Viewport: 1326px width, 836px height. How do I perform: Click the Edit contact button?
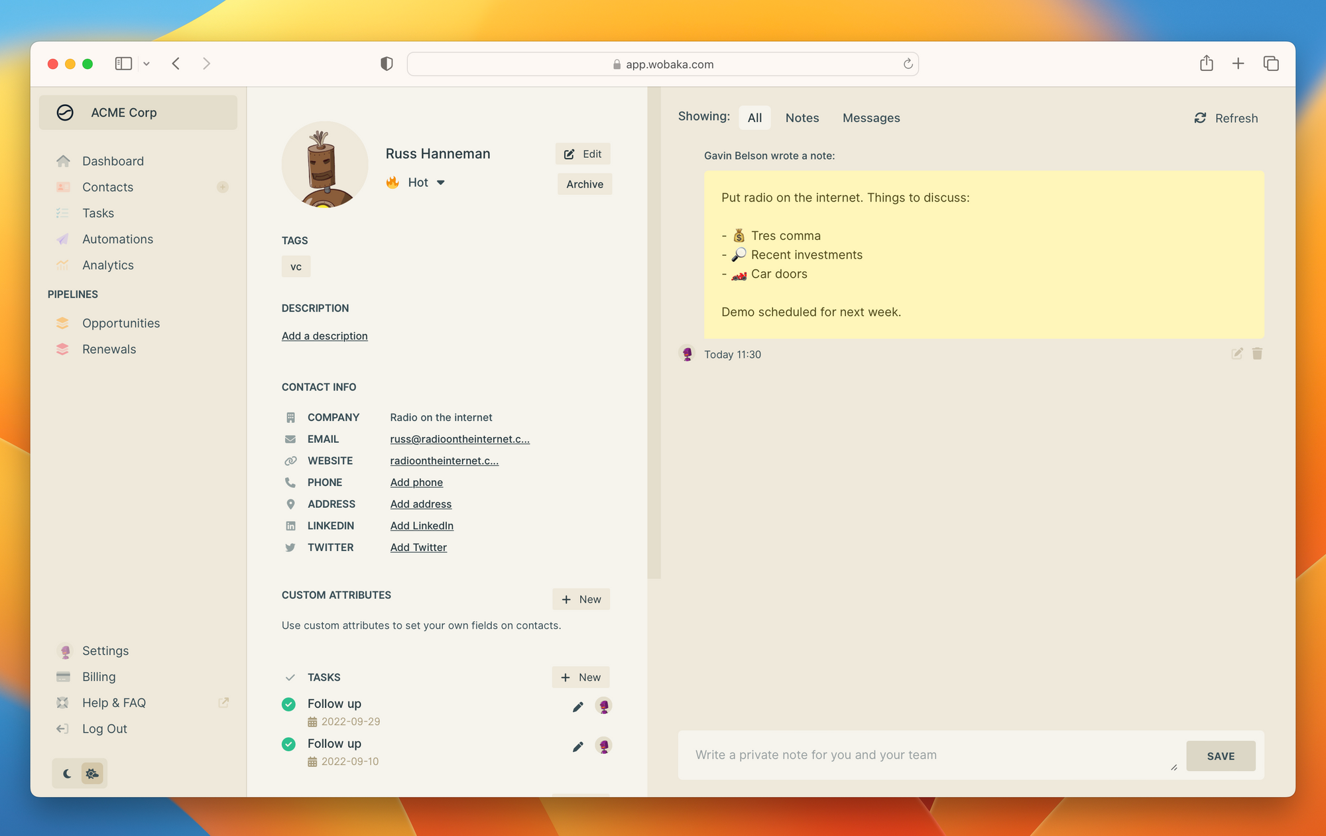[x=583, y=154]
